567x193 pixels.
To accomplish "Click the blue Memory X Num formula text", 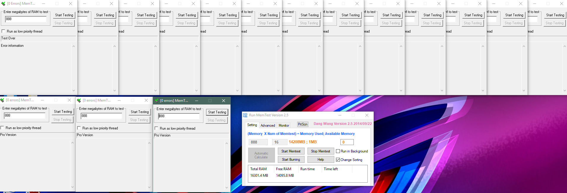I will tap(301, 134).
